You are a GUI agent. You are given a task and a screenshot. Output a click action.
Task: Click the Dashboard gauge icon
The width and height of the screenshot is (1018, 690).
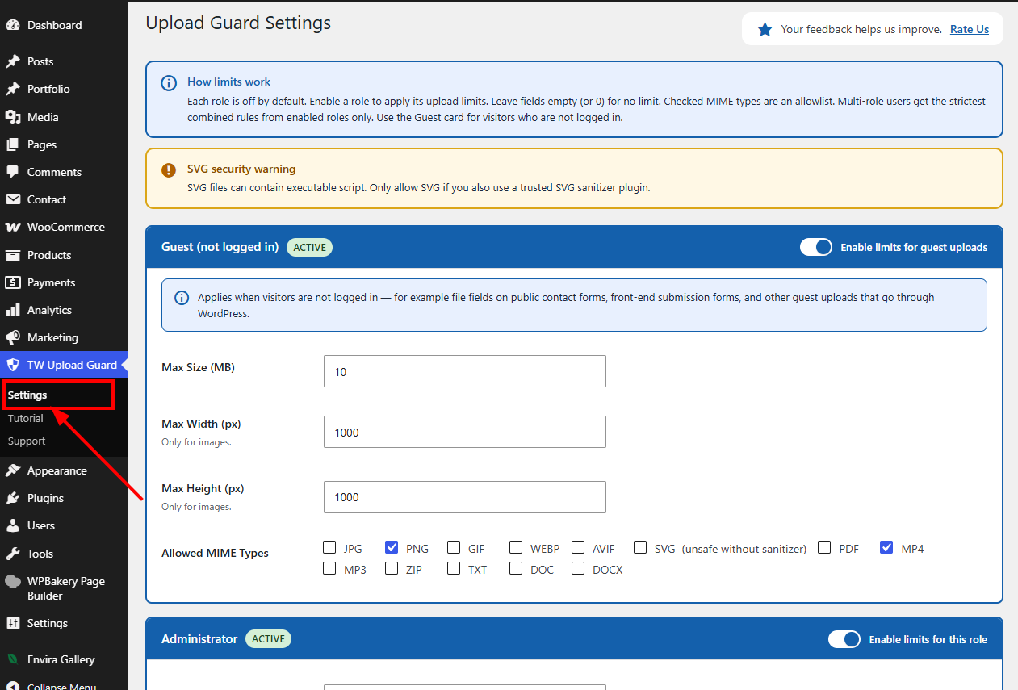(13, 25)
